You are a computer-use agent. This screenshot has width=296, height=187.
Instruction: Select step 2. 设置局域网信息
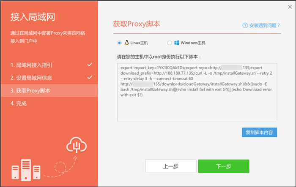49,78
